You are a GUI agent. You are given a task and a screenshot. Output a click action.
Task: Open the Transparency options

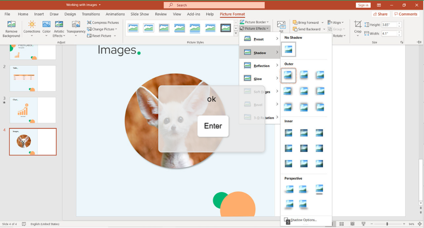[x=76, y=29]
